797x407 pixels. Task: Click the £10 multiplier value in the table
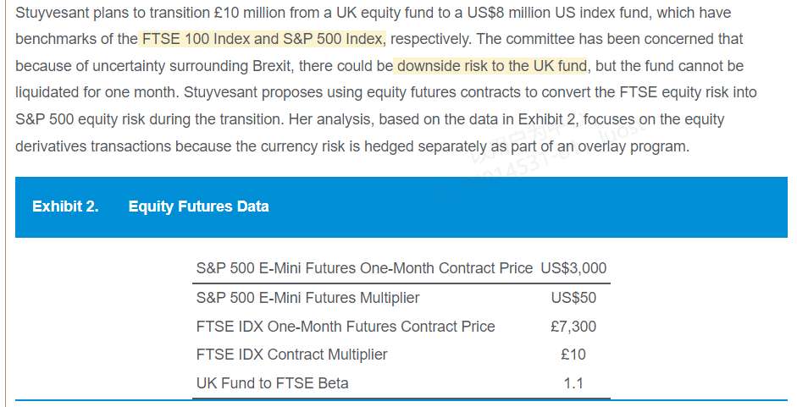point(573,355)
